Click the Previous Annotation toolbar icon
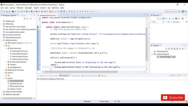Image resolution: width=188 pixels, height=106 pixels. pyautogui.click(x=83, y=11)
